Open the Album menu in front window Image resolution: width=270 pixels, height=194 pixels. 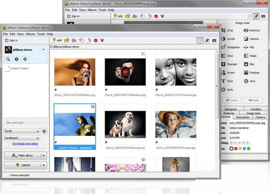tap(30, 34)
